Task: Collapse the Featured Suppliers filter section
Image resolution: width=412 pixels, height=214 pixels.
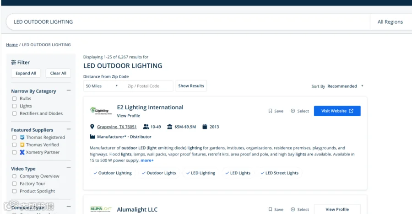Action: click(x=69, y=129)
